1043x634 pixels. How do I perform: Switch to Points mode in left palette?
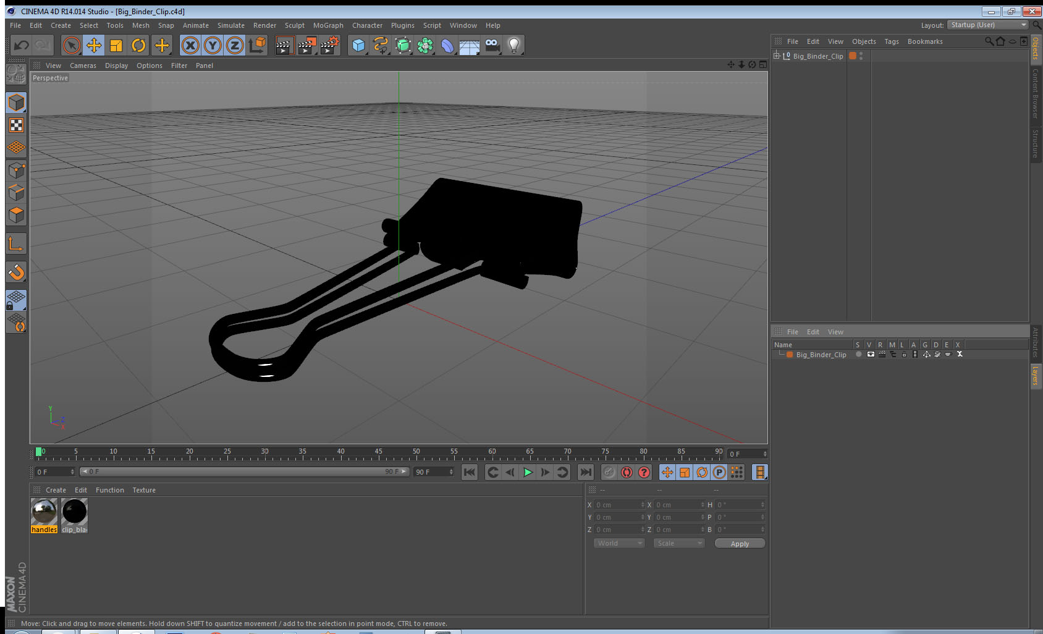[16, 170]
